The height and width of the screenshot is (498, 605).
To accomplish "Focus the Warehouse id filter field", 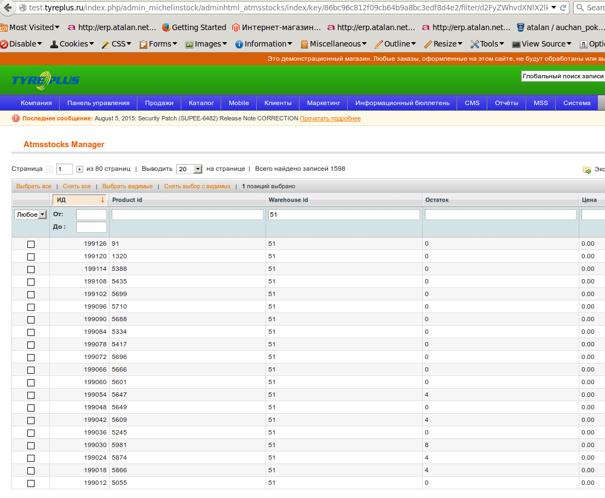I will [344, 215].
